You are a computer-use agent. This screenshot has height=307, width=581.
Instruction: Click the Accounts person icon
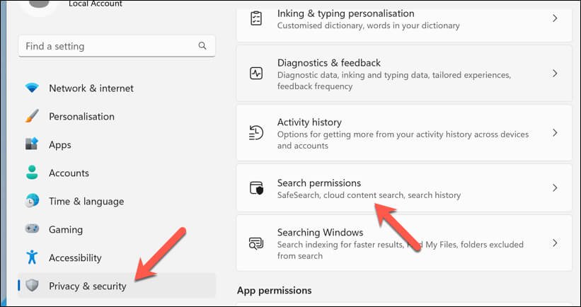32,173
